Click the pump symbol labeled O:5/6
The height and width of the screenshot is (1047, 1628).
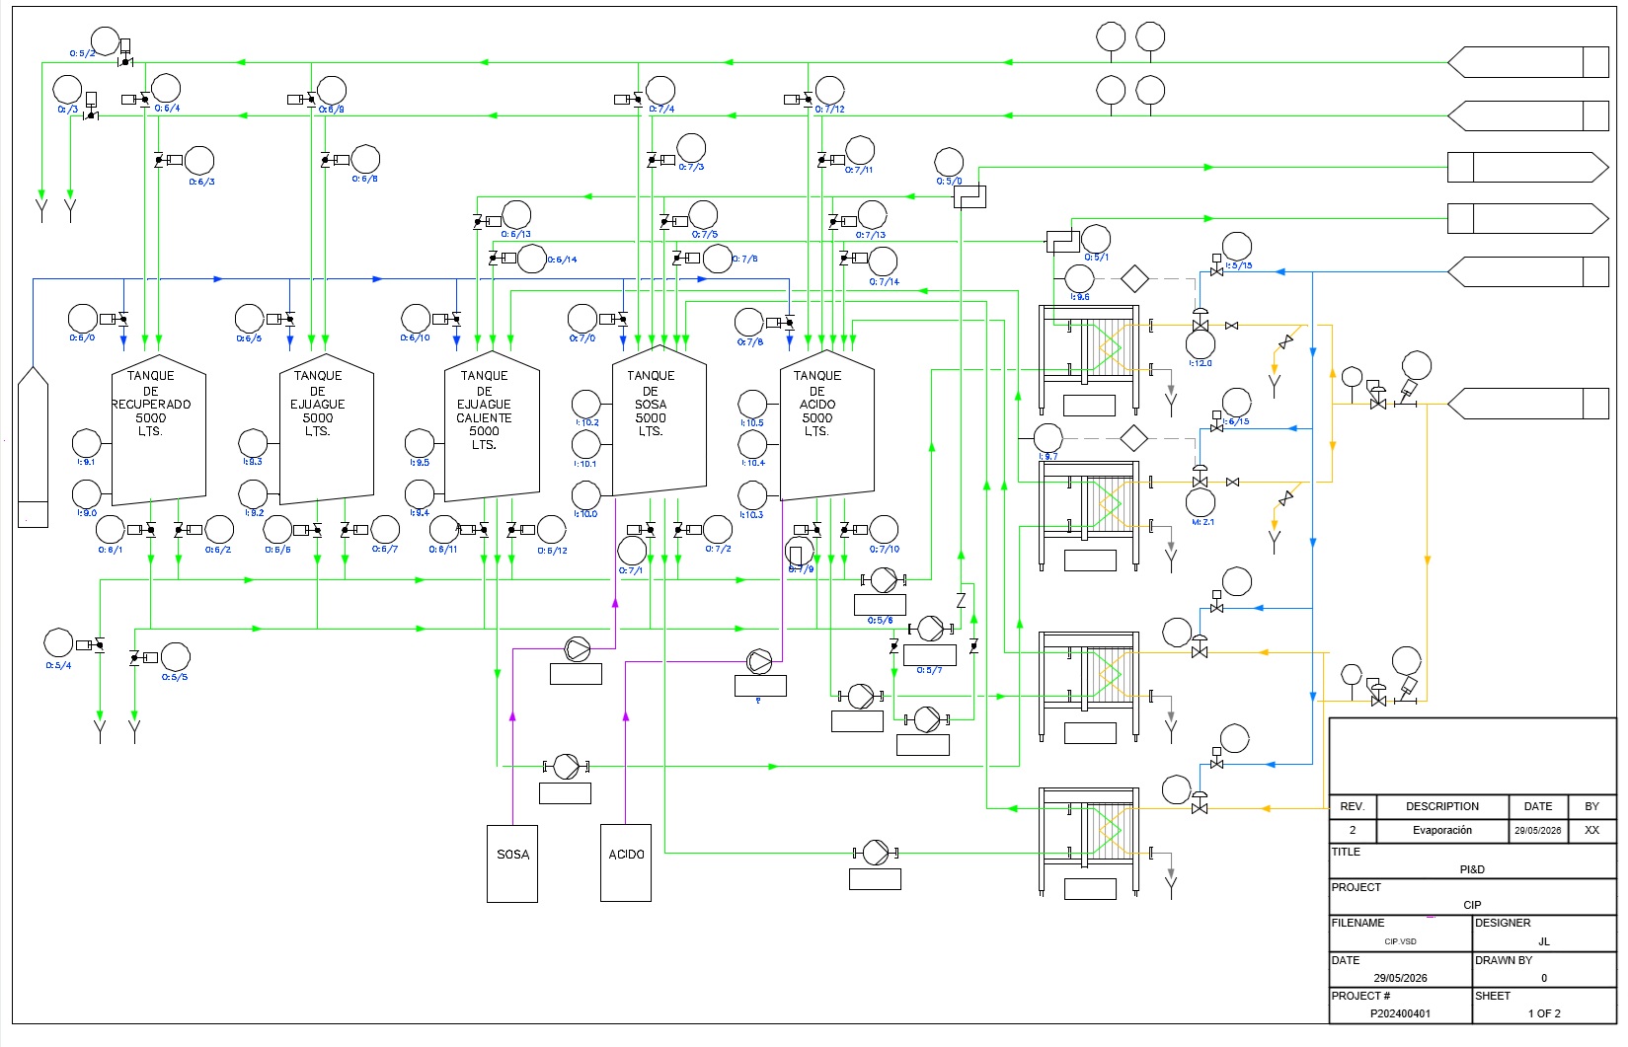(884, 580)
